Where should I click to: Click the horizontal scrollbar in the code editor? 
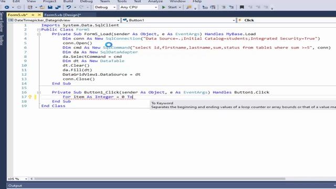coord(160,178)
